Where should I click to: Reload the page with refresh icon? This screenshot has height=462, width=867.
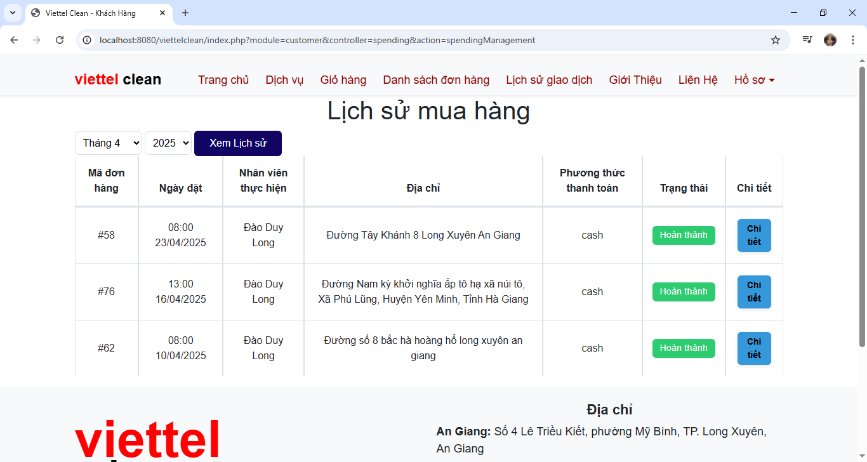pos(60,40)
